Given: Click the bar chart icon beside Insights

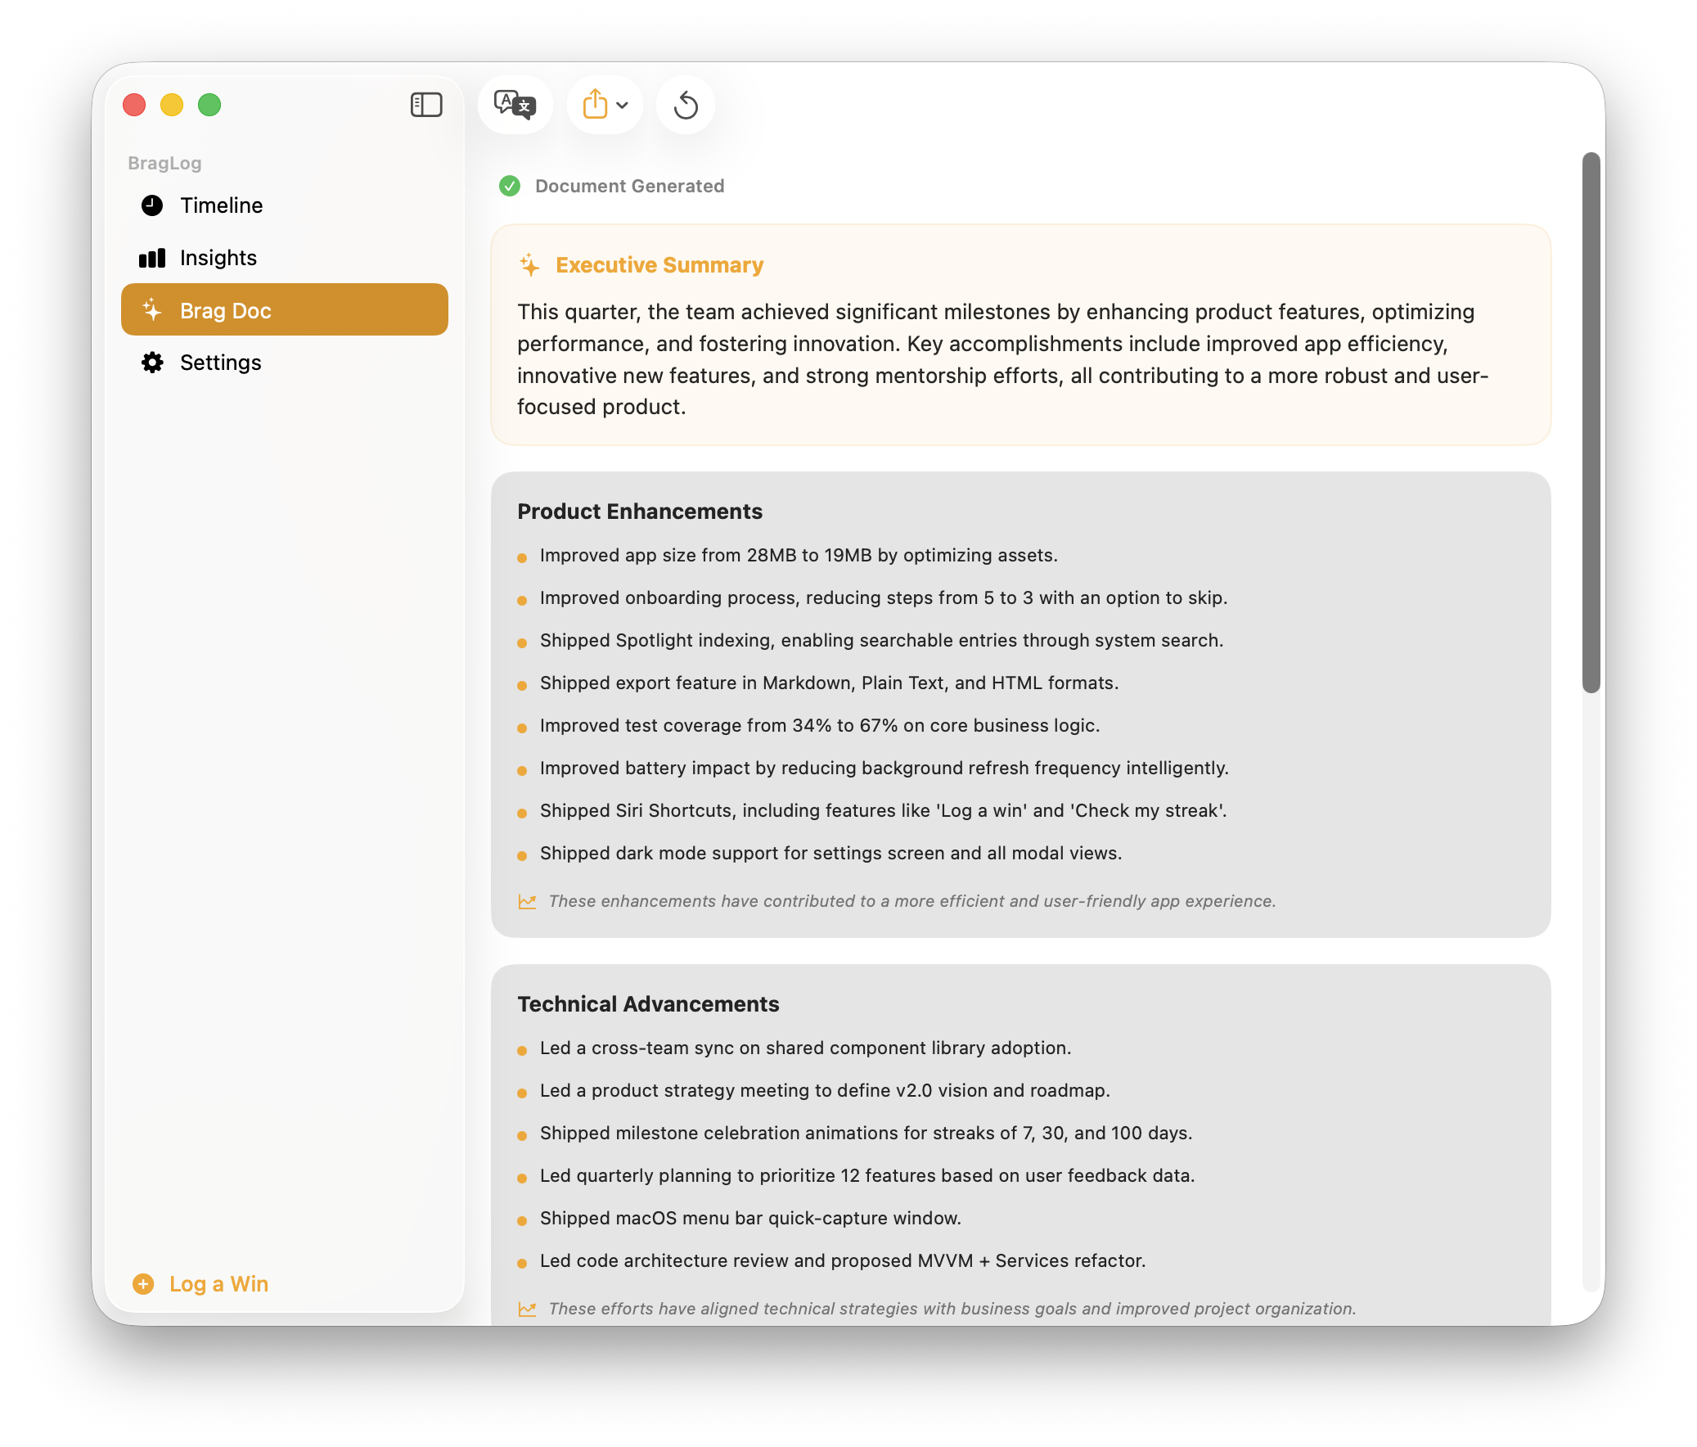Looking at the screenshot, I should (152, 257).
